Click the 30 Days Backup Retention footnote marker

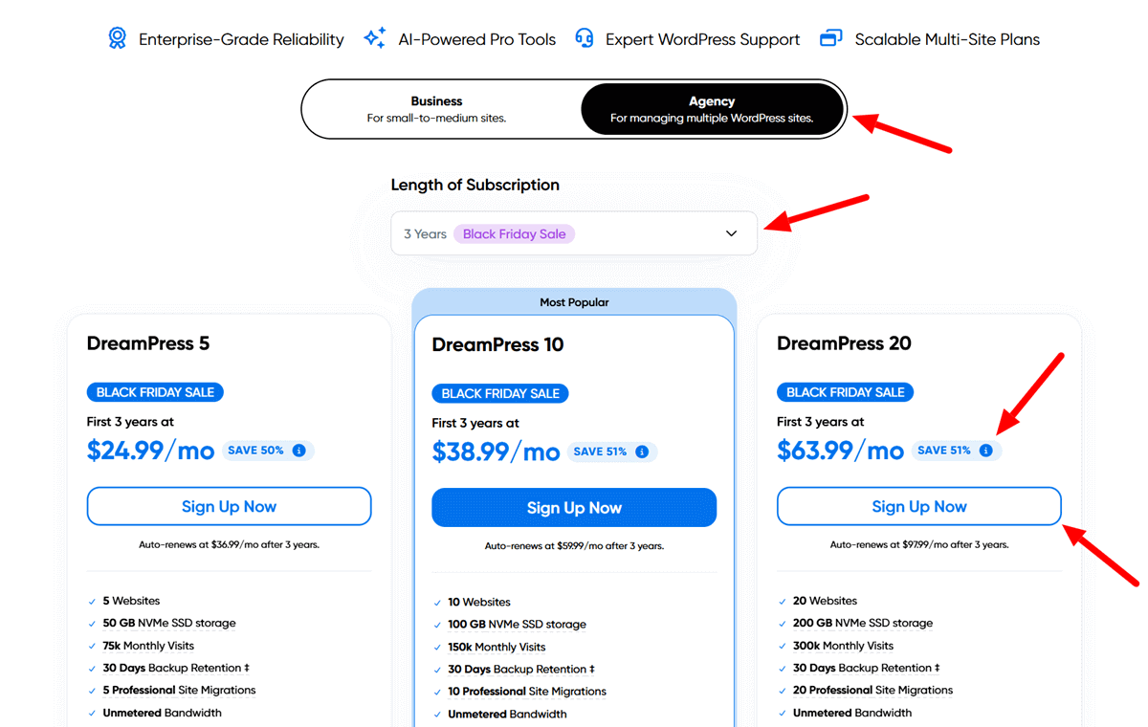247,668
